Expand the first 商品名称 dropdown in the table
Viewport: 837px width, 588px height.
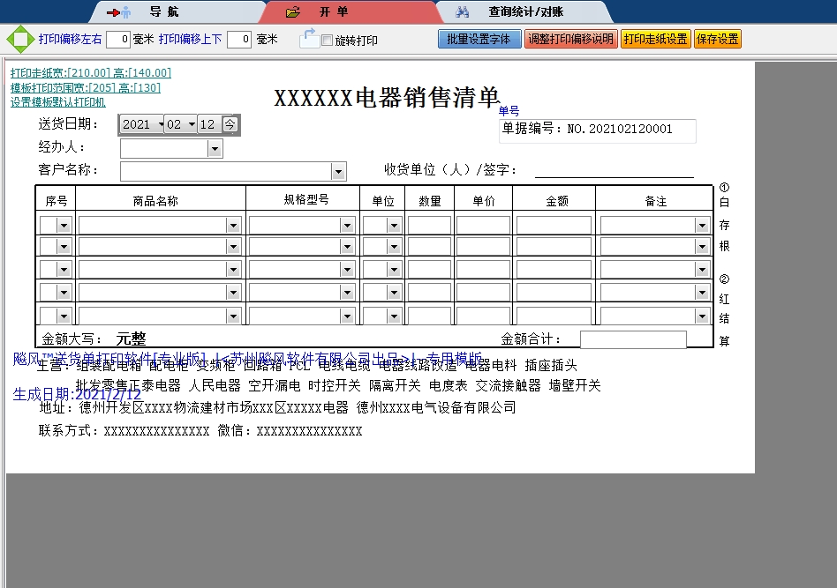(234, 225)
